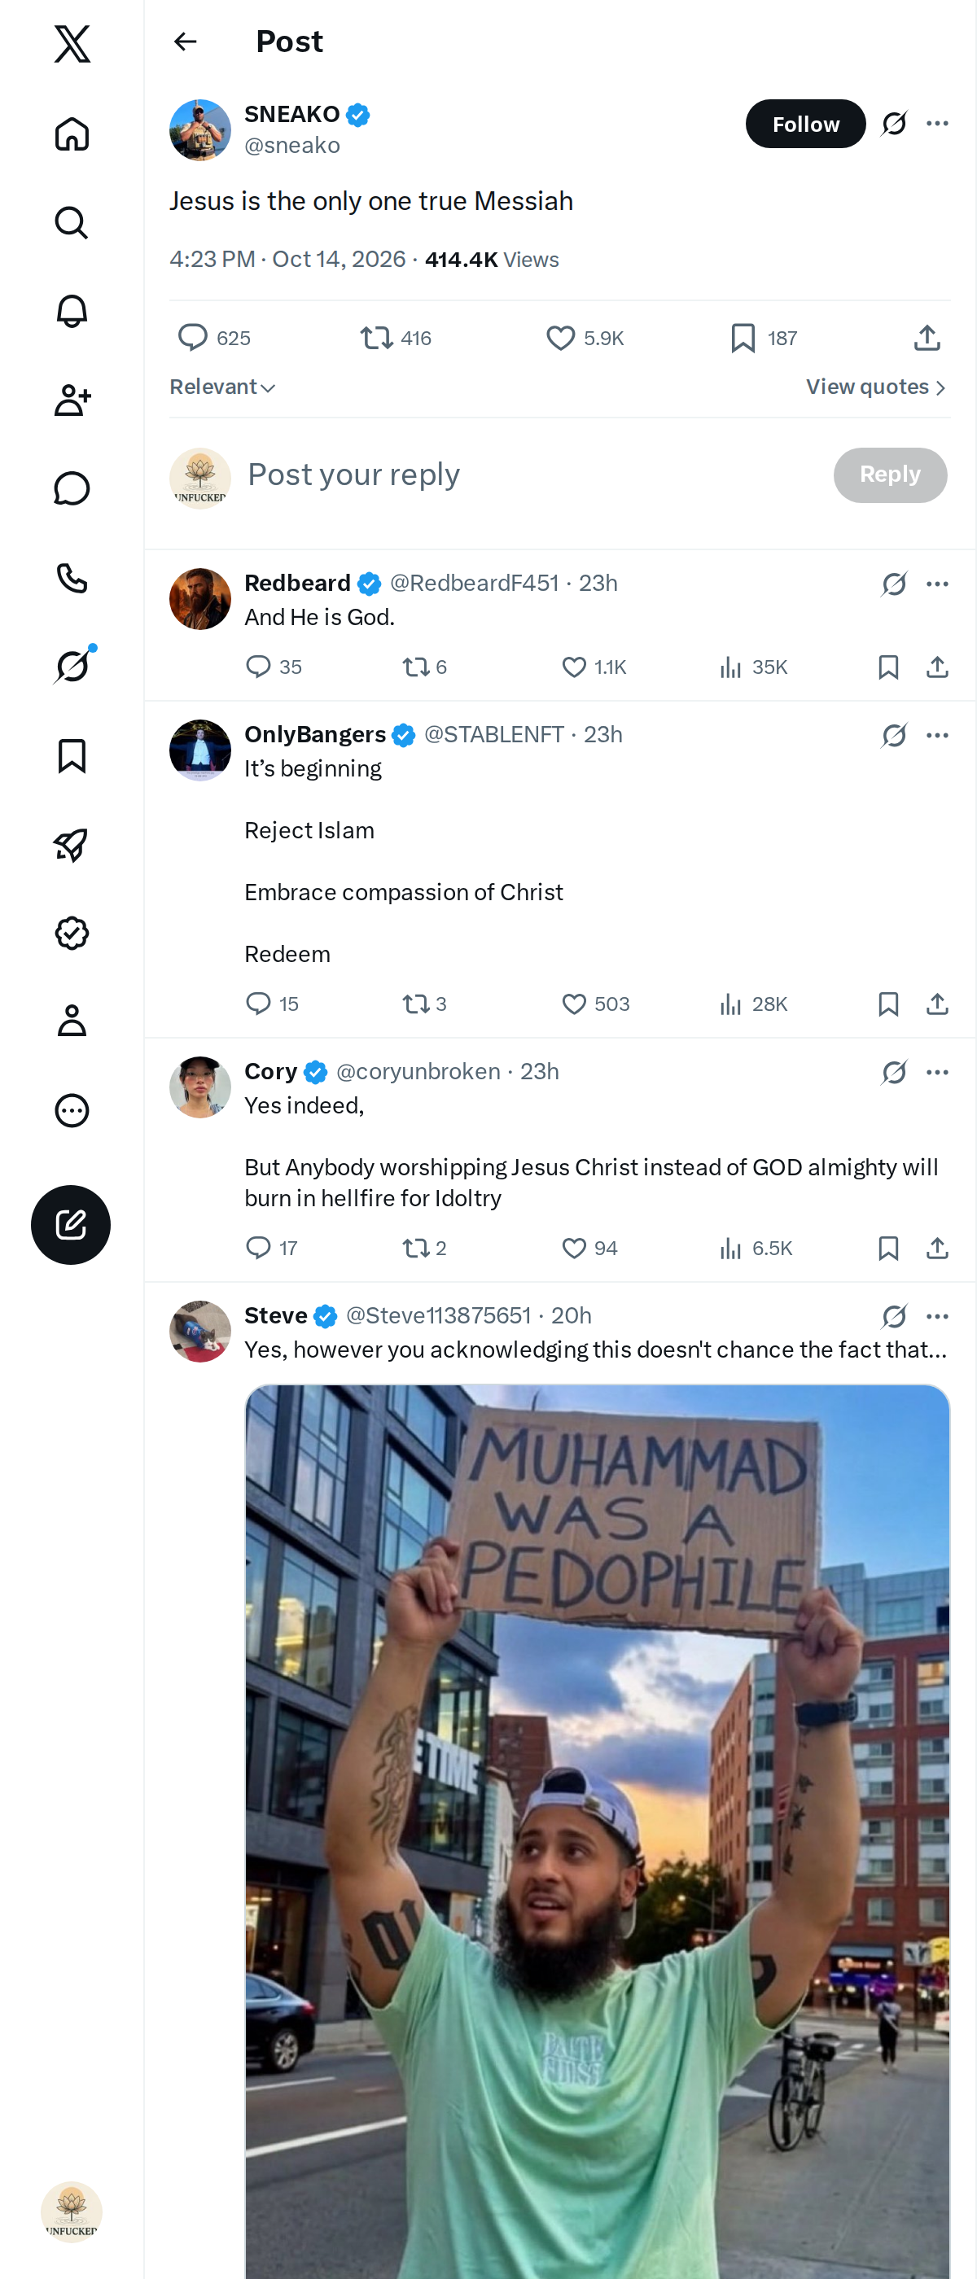Screen dimensions: 977x2279
Task: Open Grok from the left sidebar
Action: coord(72,666)
